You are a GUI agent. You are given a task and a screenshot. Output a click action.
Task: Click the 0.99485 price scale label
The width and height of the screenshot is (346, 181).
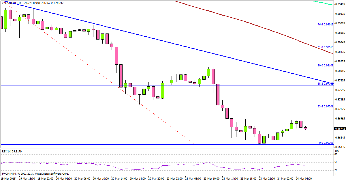coord(340,4)
